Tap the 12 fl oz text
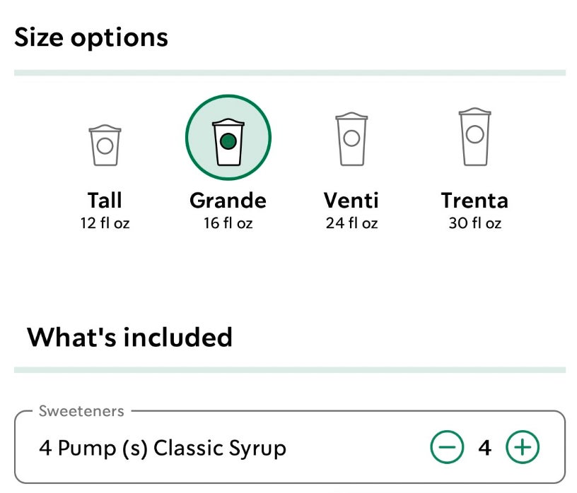Screen dimensions: 577x493 pos(105,224)
